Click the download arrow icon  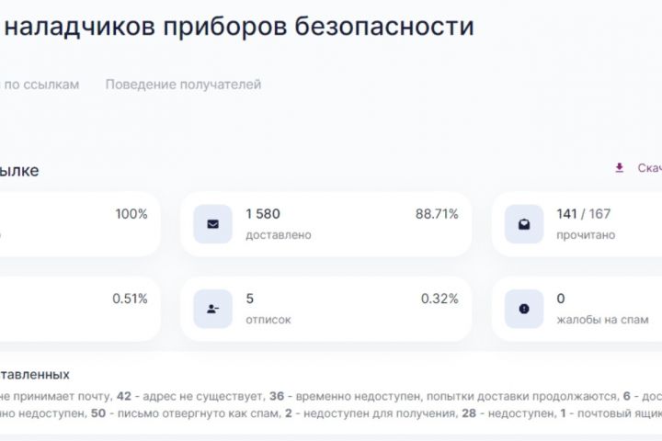(619, 168)
